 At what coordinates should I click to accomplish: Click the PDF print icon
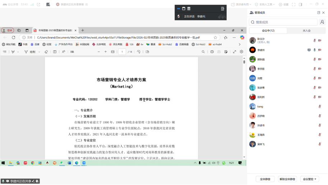pos(212,52)
